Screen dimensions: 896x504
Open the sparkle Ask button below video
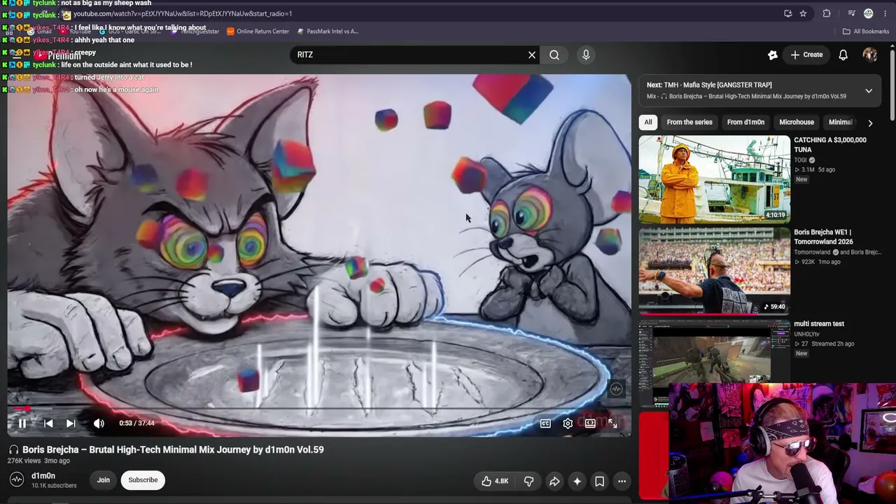[x=577, y=481]
